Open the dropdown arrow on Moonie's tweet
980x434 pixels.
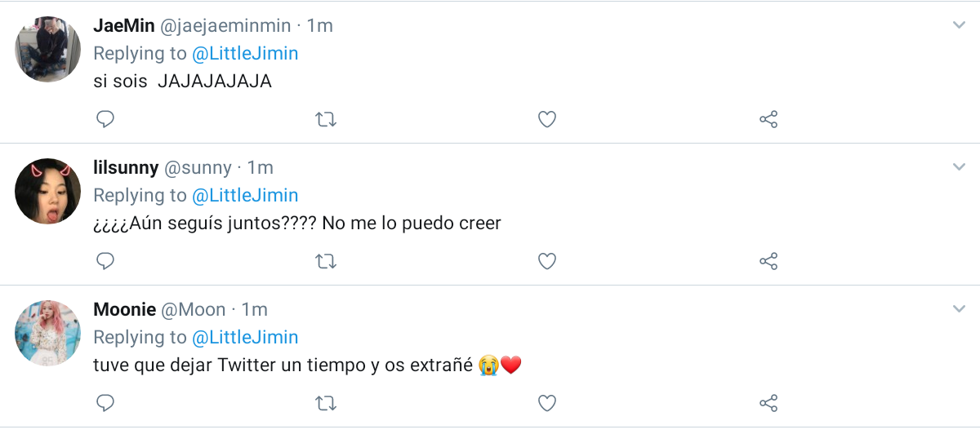[x=960, y=309]
